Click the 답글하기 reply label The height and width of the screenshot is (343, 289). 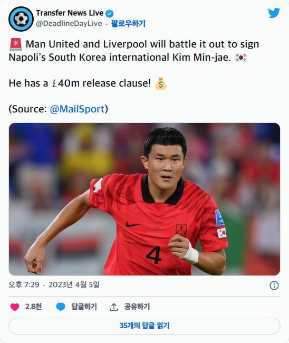tap(84, 307)
